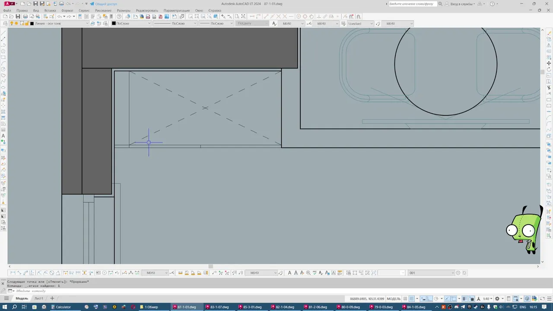Open Layer Properties manager icon
This screenshot has width=553, height=311.
[5, 23]
